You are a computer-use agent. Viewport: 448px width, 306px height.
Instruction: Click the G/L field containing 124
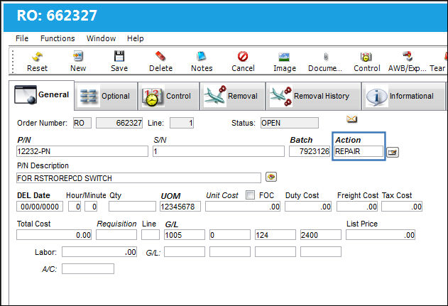click(x=275, y=235)
